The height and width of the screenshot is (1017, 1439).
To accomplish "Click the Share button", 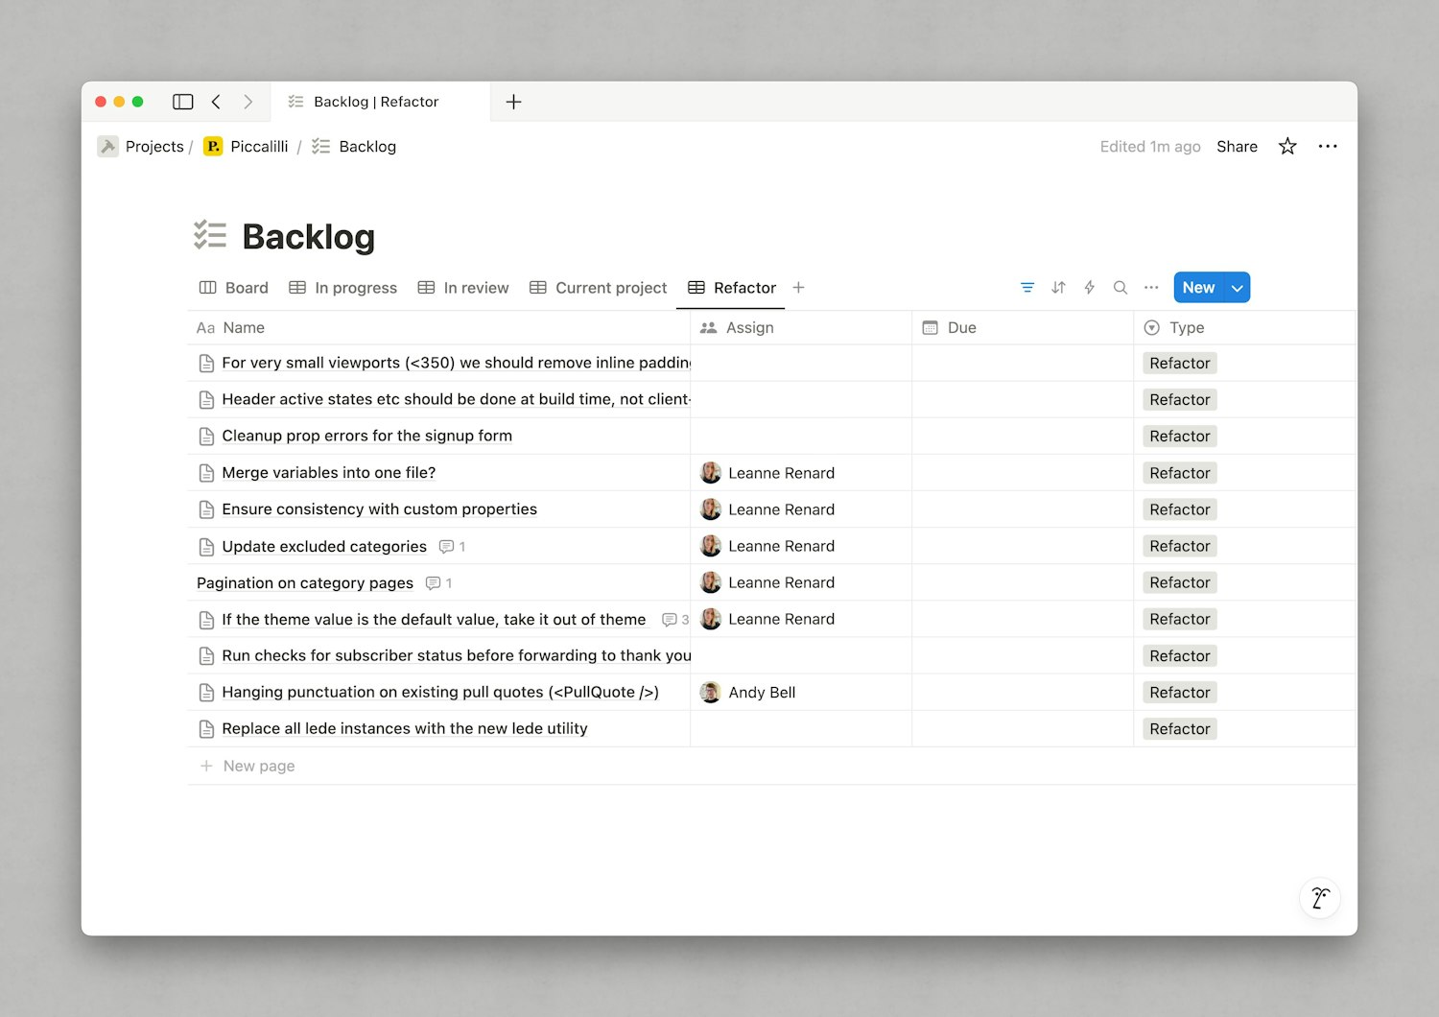I will pos(1237,147).
